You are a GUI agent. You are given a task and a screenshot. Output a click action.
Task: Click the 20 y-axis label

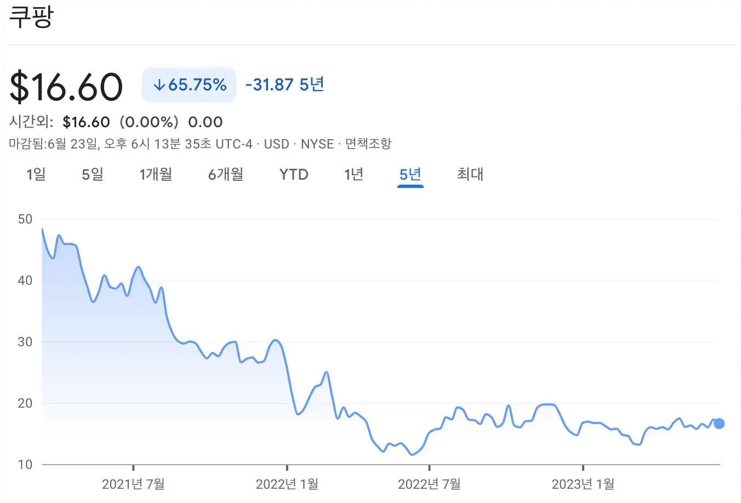[25, 403]
